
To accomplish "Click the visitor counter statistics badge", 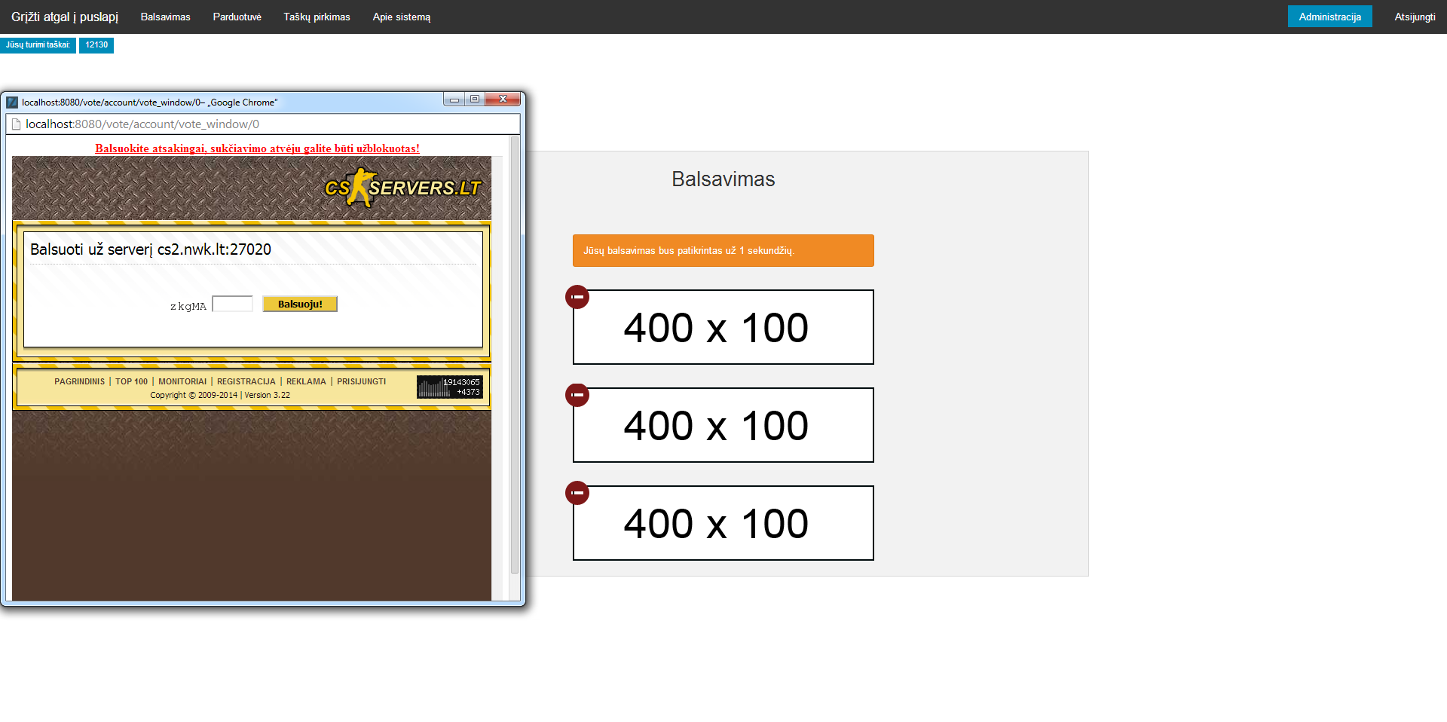I will [x=449, y=387].
